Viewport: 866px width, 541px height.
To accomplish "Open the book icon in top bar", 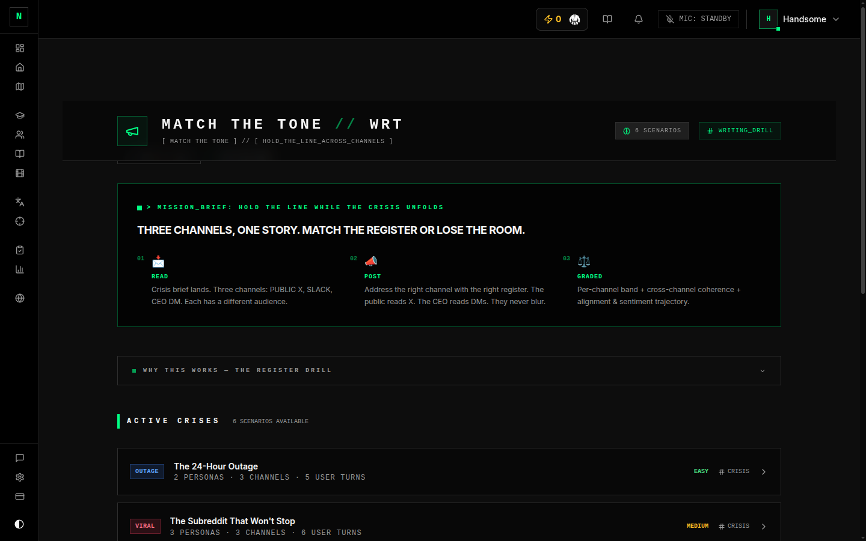I will point(607,19).
